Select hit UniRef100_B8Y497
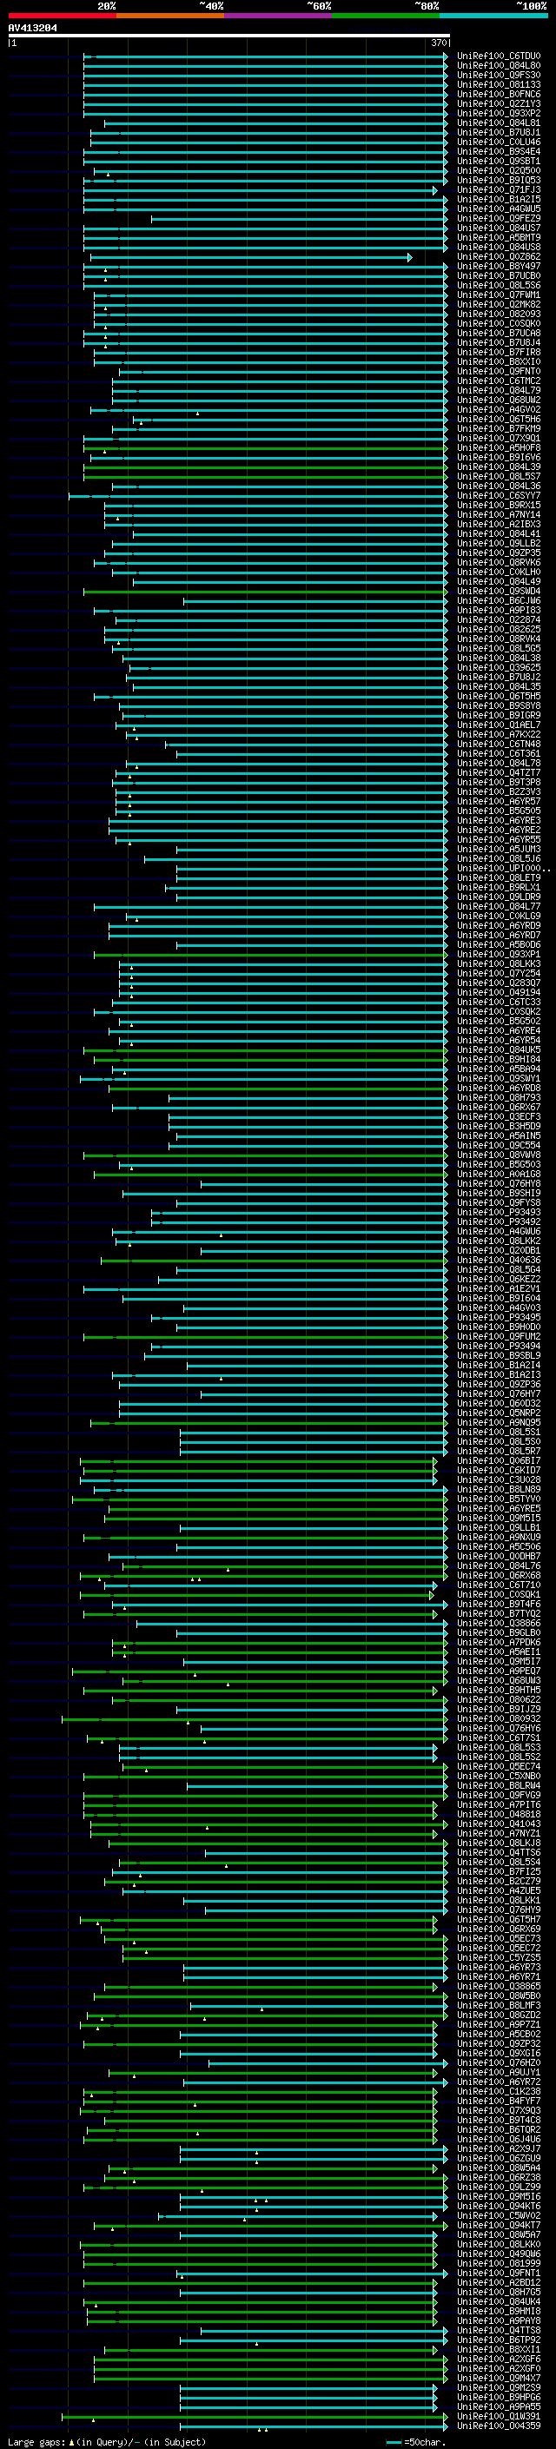This screenshot has width=556, height=2449. [498, 266]
